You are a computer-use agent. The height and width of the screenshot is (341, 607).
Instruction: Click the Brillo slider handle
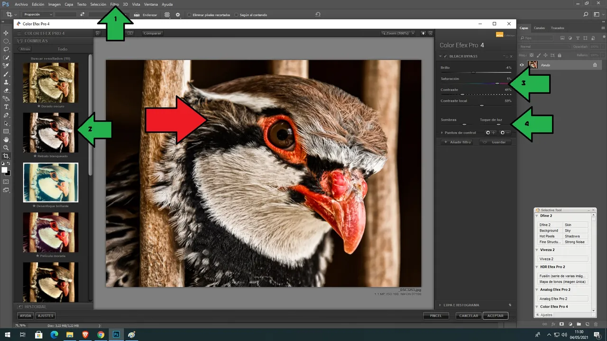coord(473,72)
